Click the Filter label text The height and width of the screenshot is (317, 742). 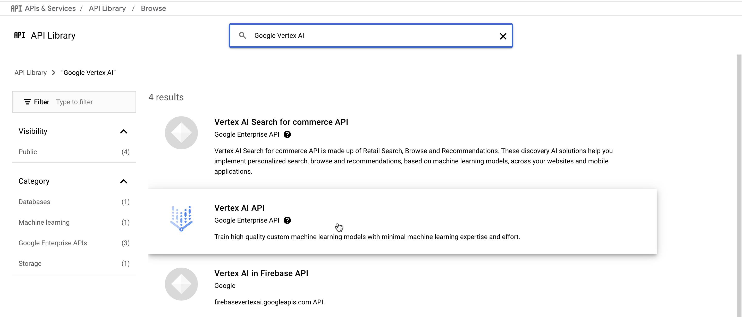41,102
